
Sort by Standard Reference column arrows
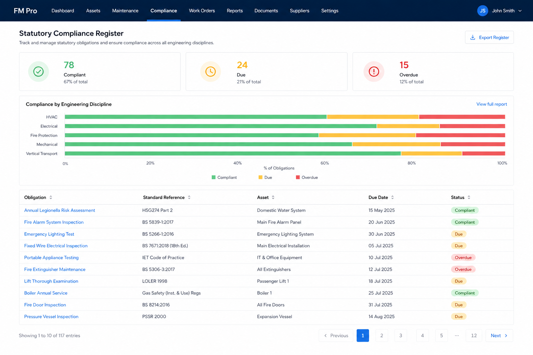189,197
